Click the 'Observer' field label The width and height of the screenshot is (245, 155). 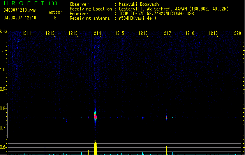[x=79, y=4]
